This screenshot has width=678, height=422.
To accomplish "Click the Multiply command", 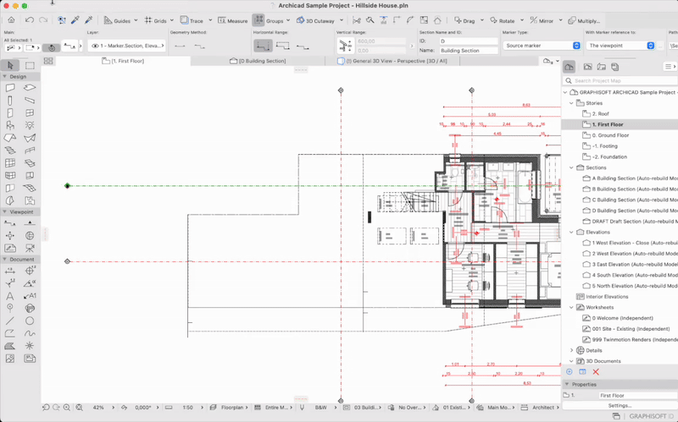I will point(584,20).
